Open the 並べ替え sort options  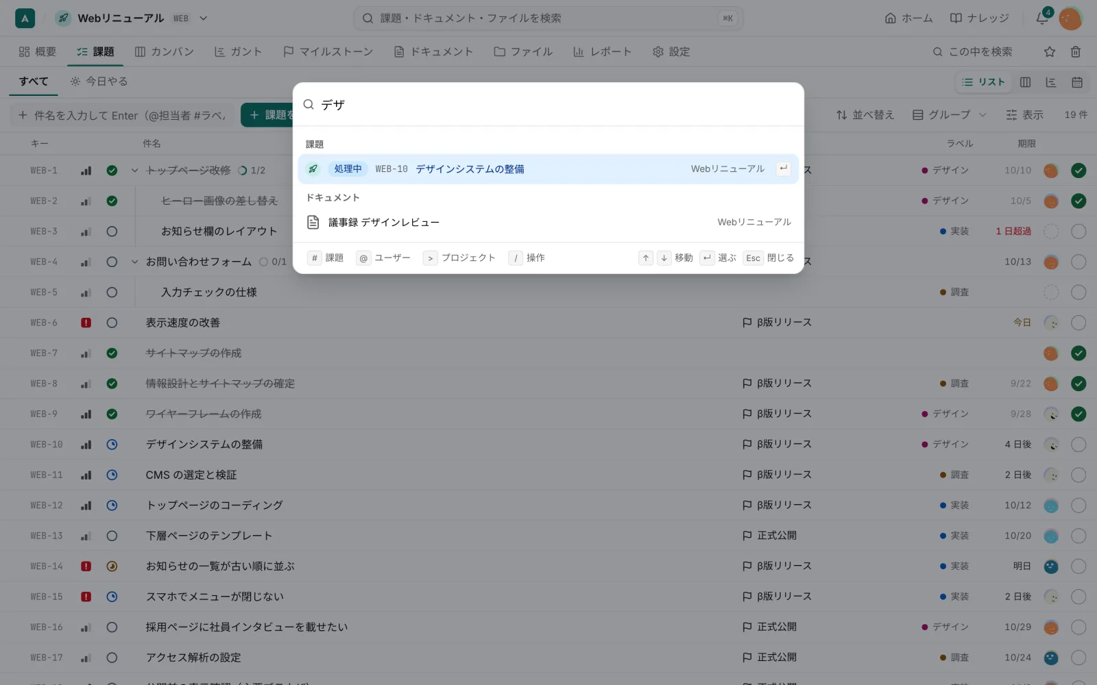click(865, 115)
